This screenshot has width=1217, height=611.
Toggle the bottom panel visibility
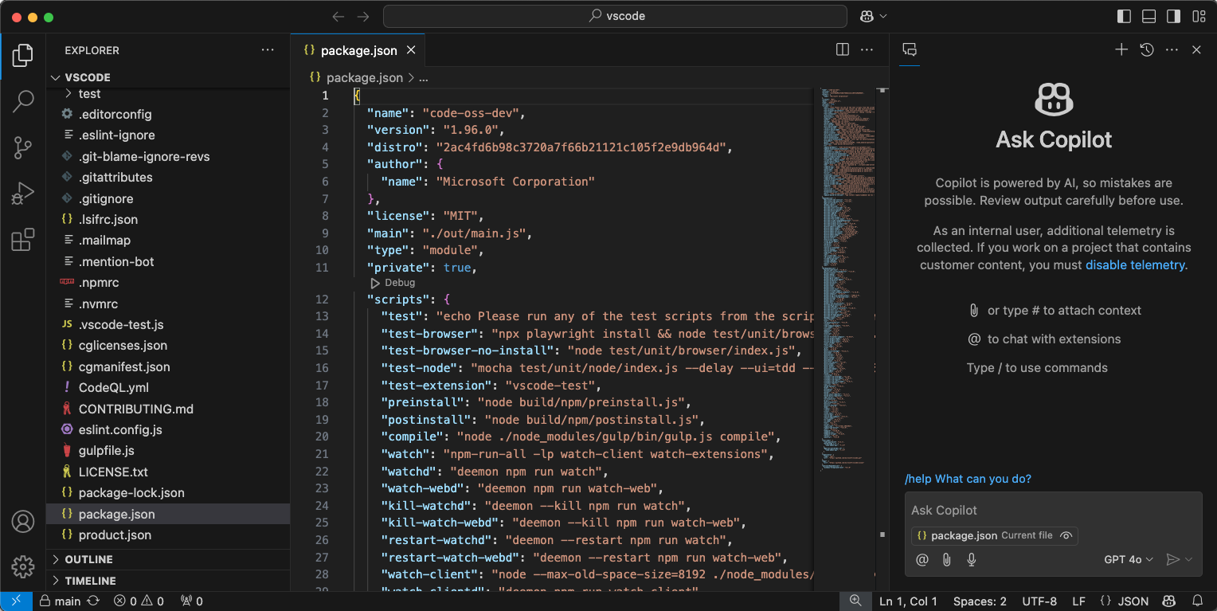pyautogui.click(x=1148, y=16)
